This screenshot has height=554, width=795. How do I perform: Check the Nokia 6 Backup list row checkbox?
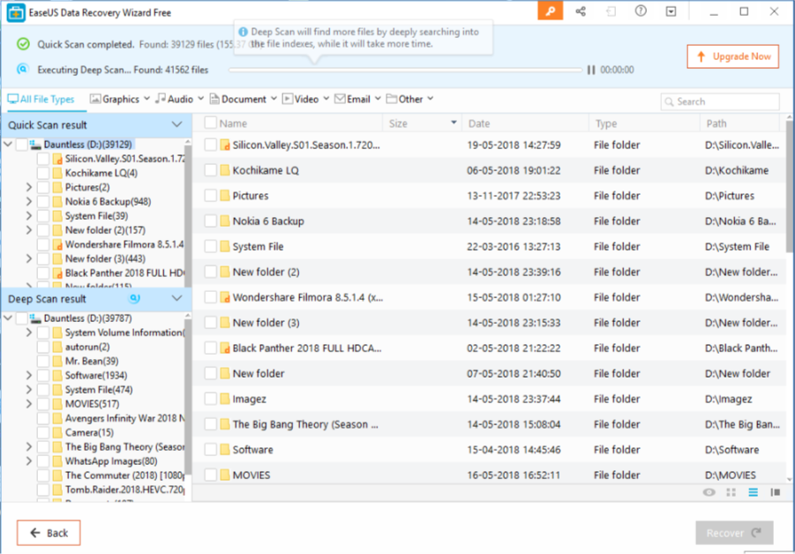coord(210,221)
